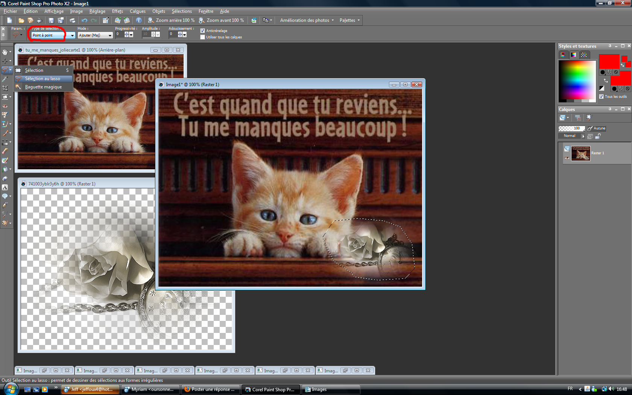
Task: Click the foreground/background swap arrows
Action: click(606, 81)
